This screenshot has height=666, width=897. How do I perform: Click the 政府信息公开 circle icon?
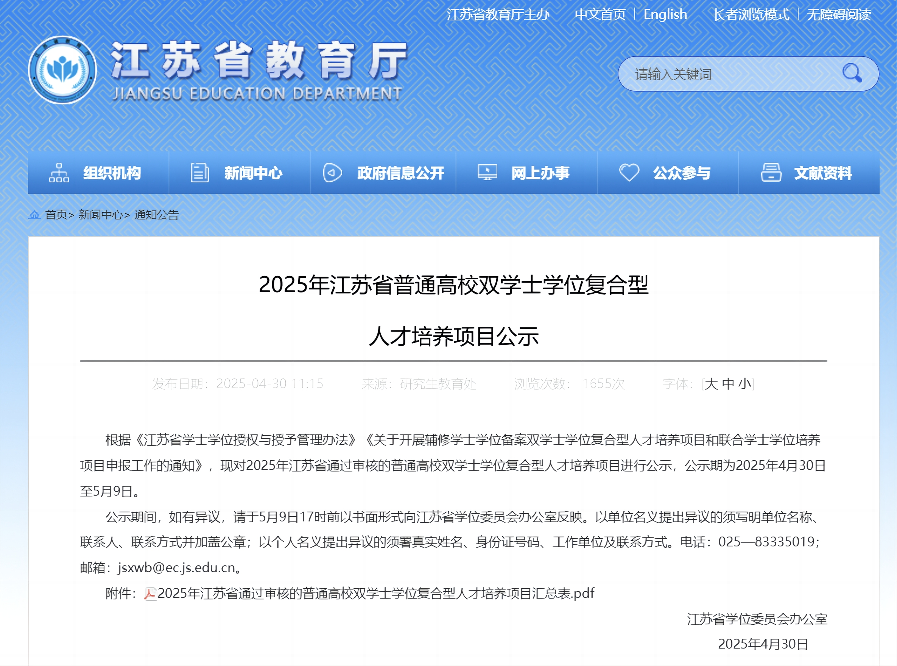pos(332,173)
